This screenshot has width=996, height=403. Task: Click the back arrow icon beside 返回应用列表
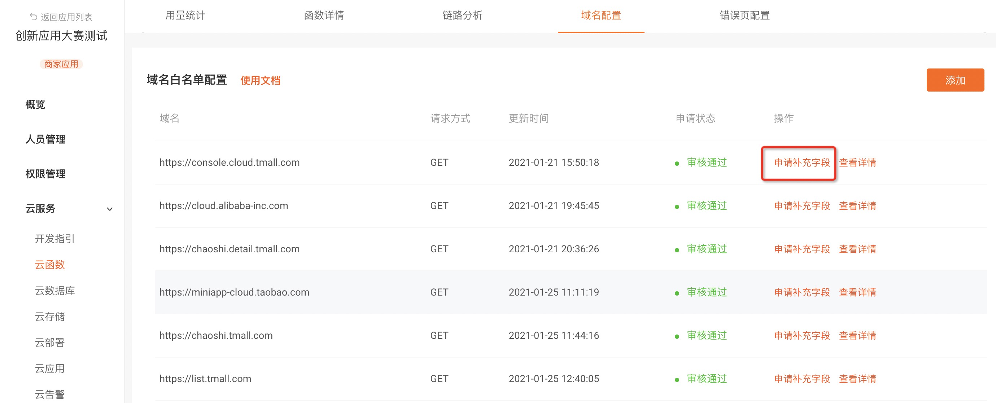pos(33,17)
